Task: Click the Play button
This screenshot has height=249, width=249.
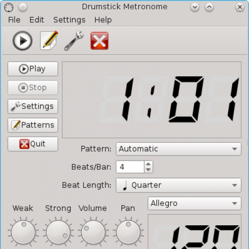Action: point(33,69)
